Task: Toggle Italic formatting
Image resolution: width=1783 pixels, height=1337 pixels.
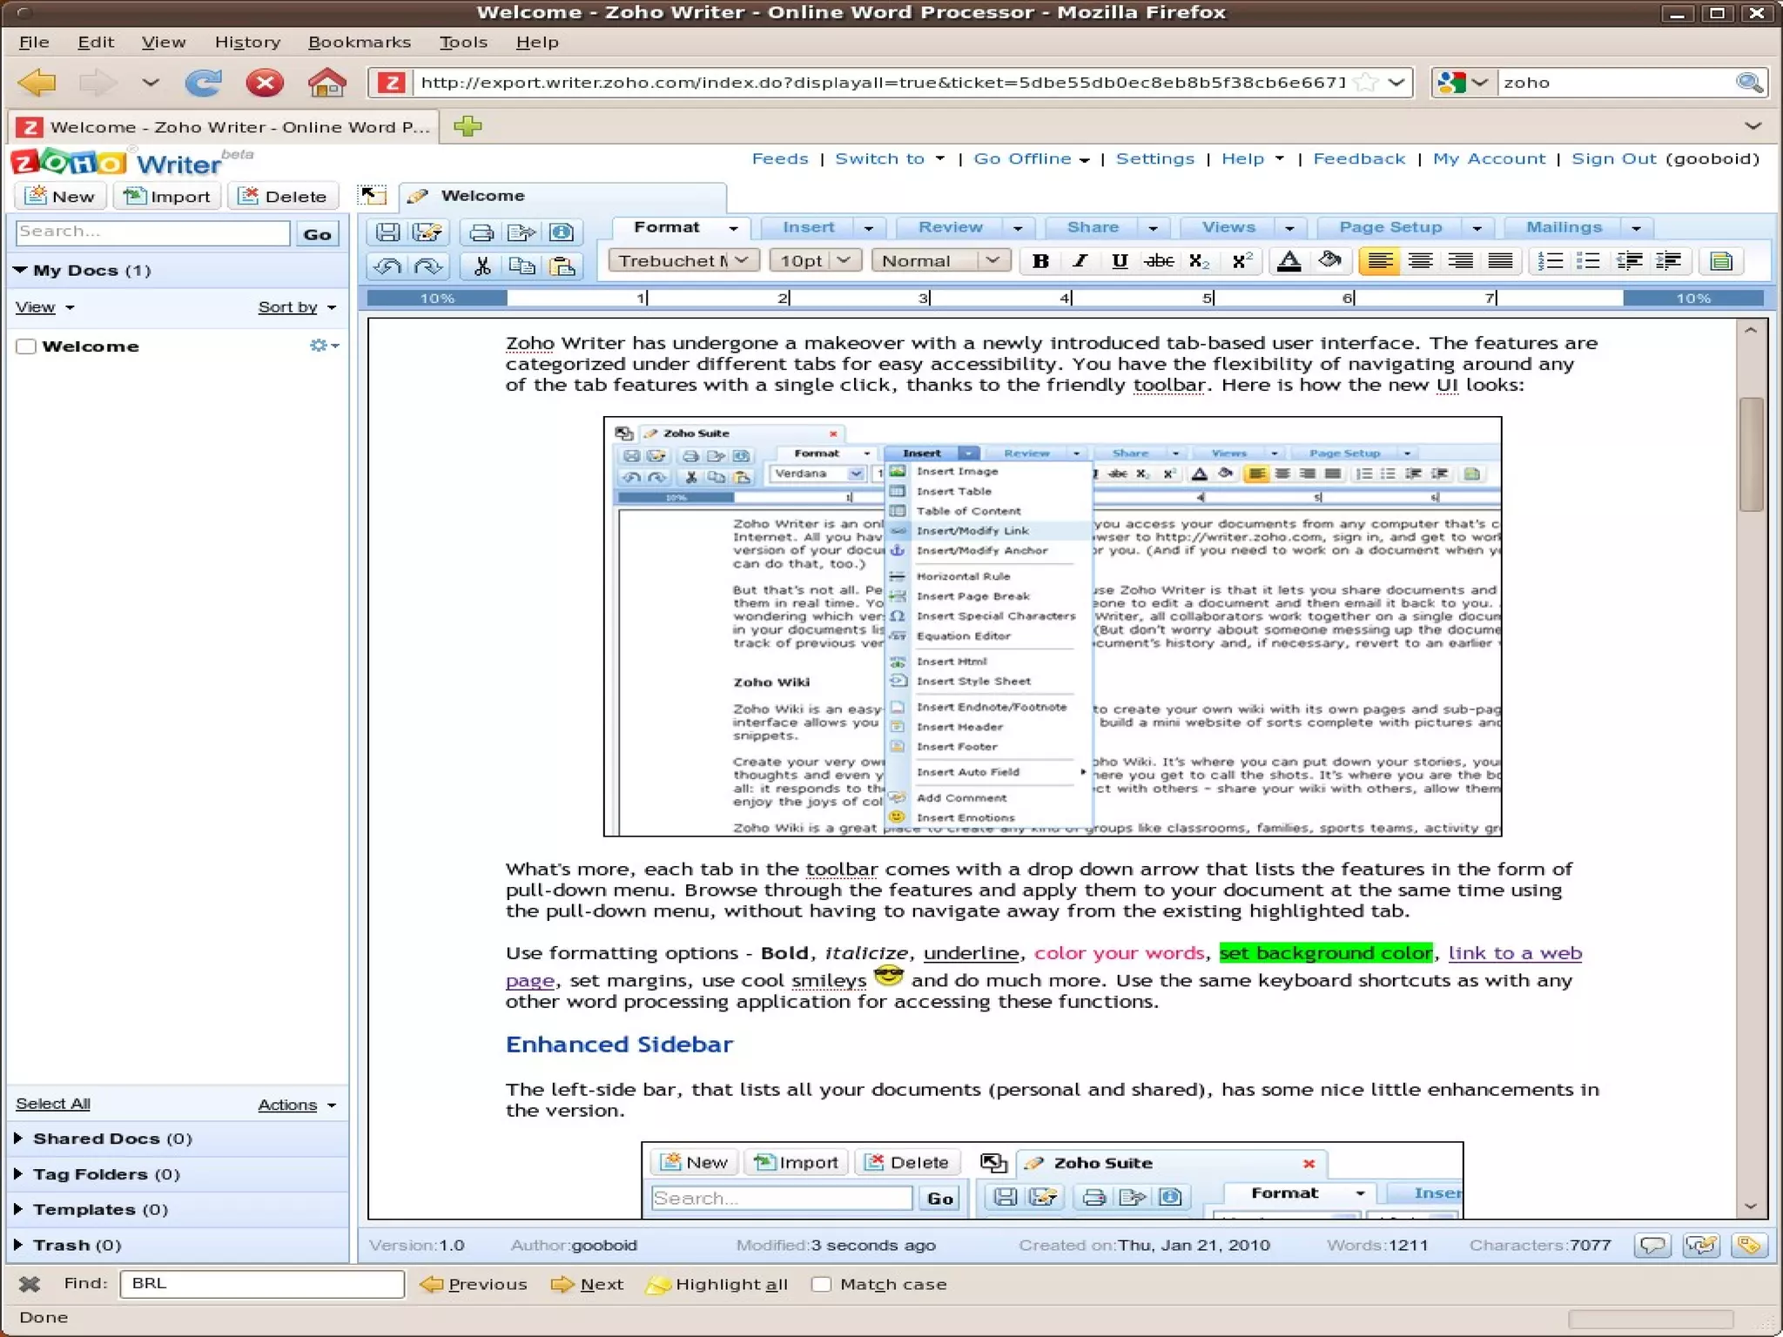Action: coord(1080,261)
